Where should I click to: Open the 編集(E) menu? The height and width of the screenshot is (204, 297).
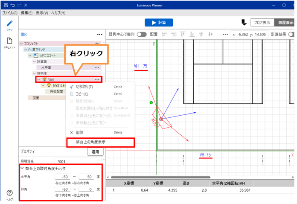[x=27, y=13]
